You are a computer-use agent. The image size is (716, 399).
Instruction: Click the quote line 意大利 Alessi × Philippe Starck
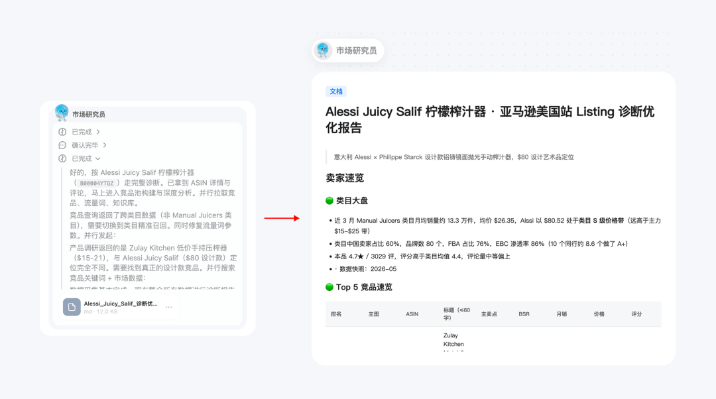pos(454,157)
